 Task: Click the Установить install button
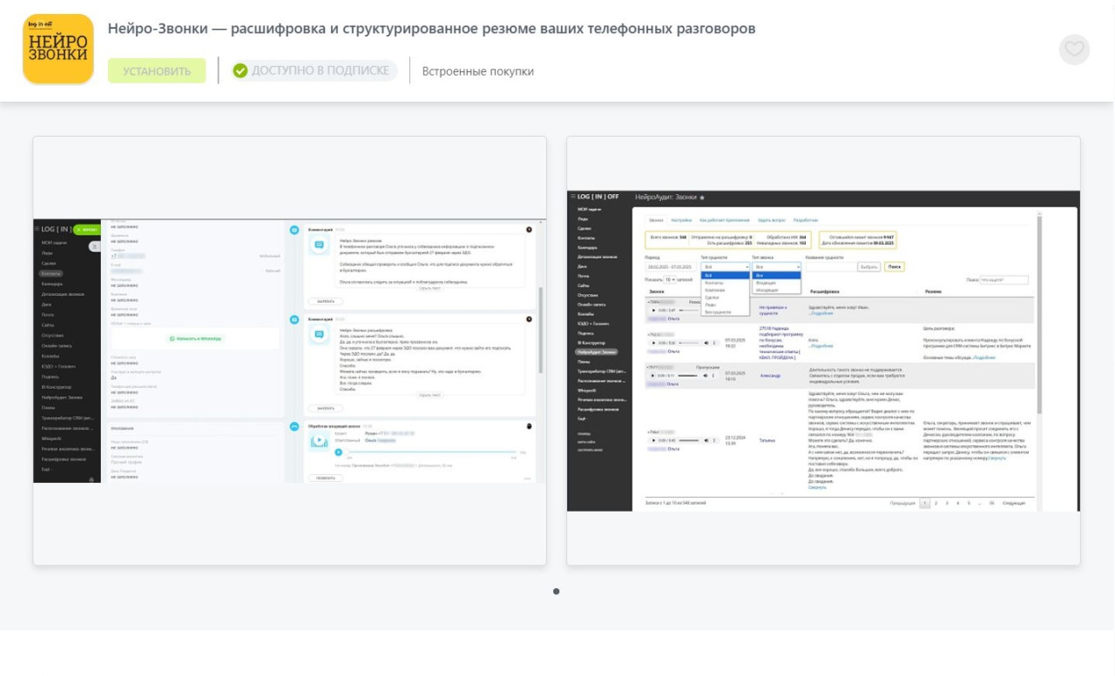157,71
